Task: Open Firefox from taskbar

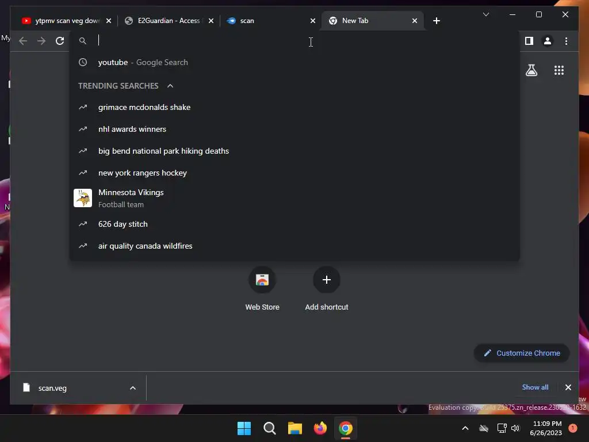Action: [x=320, y=428]
